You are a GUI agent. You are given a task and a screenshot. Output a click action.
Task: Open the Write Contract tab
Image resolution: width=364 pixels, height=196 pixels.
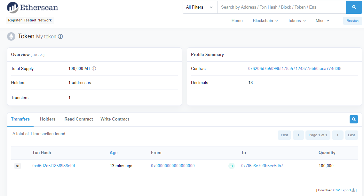[x=115, y=119]
